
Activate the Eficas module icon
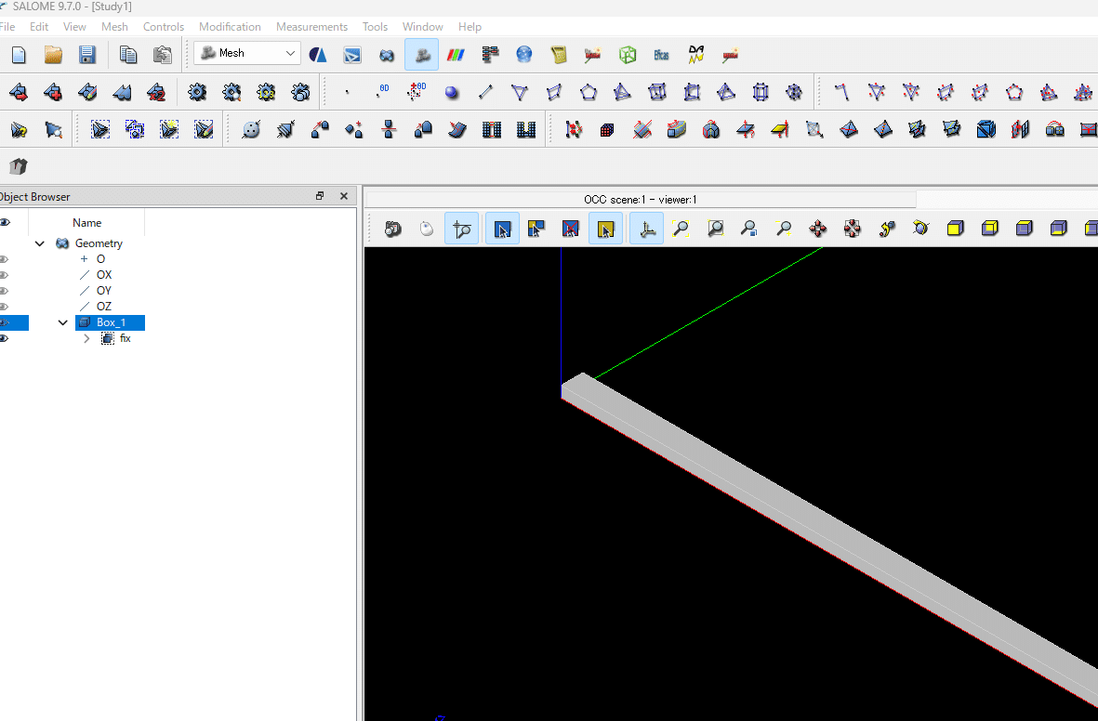(x=661, y=55)
